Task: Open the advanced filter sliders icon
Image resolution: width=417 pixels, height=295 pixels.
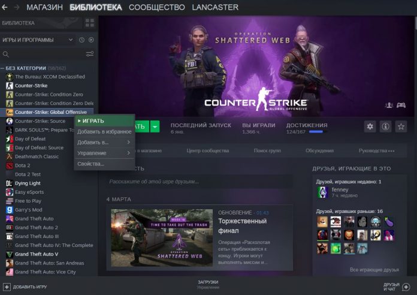Action: coord(90,54)
